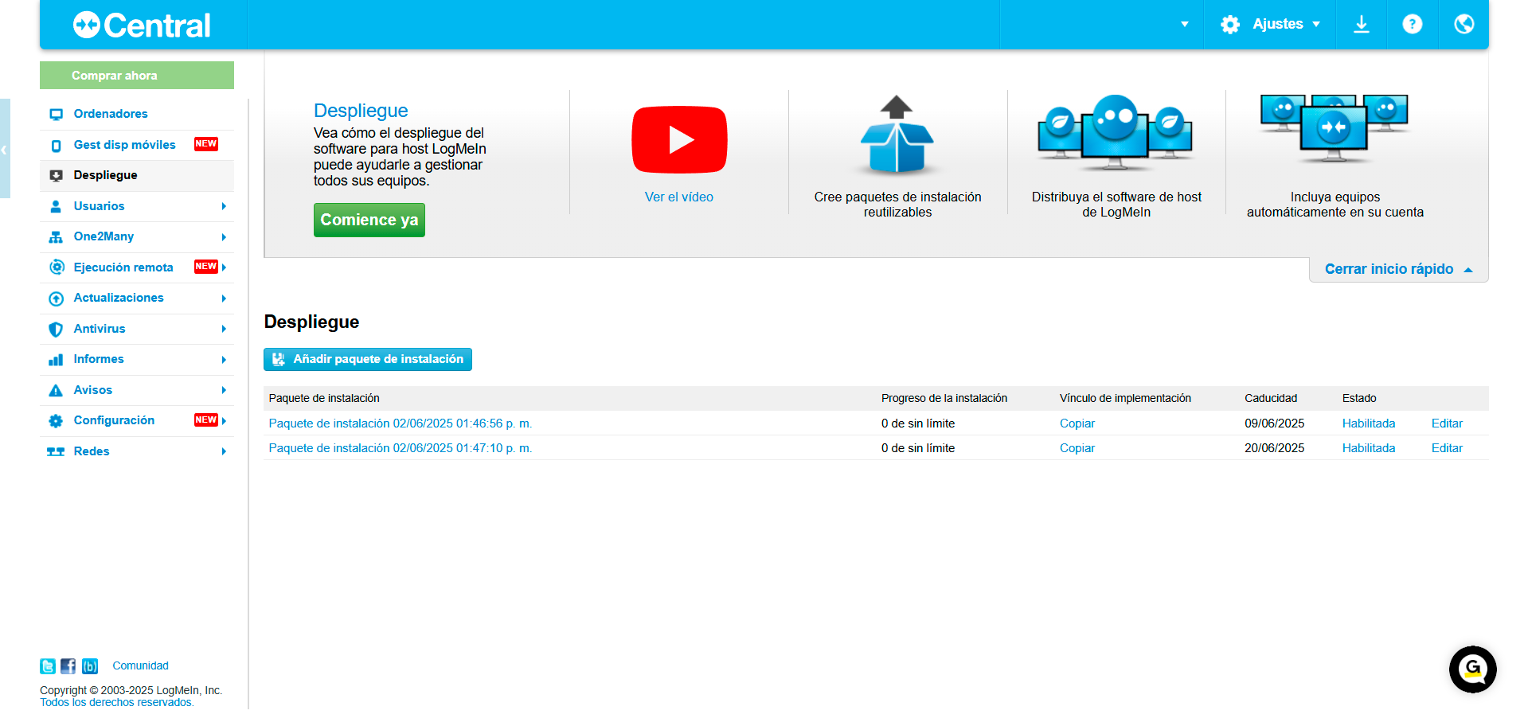Play the YouTube video thumbnail
Viewport: 1528px width, 722px height.
coord(679,140)
